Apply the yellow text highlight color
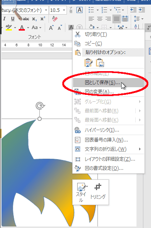Viewport: 151px width, 228px height. (9, 27)
